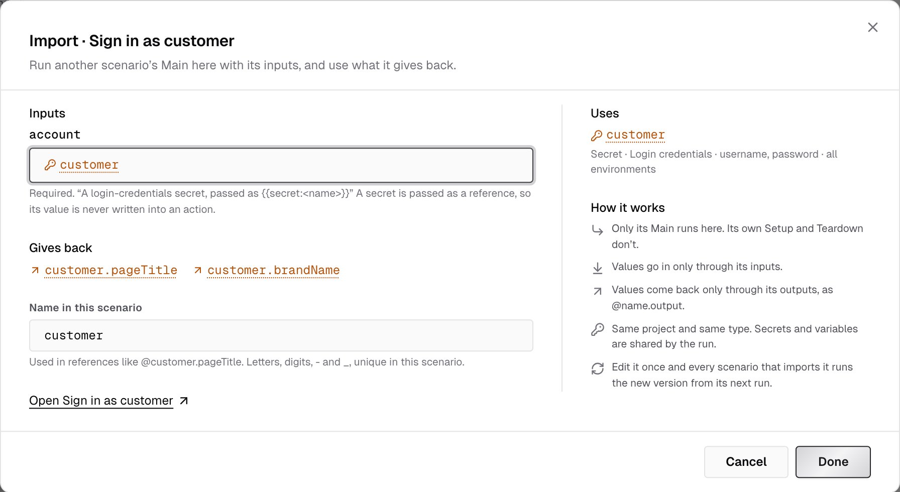Viewport: 900px width, 492px height.
Task: Click the corner arrow icon beside Only its Main runs
Action: pos(597,230)
